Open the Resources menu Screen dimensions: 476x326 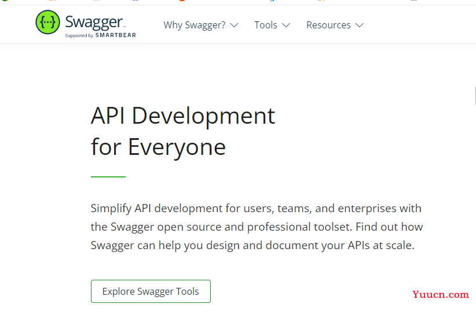click(x=328, y=25)
